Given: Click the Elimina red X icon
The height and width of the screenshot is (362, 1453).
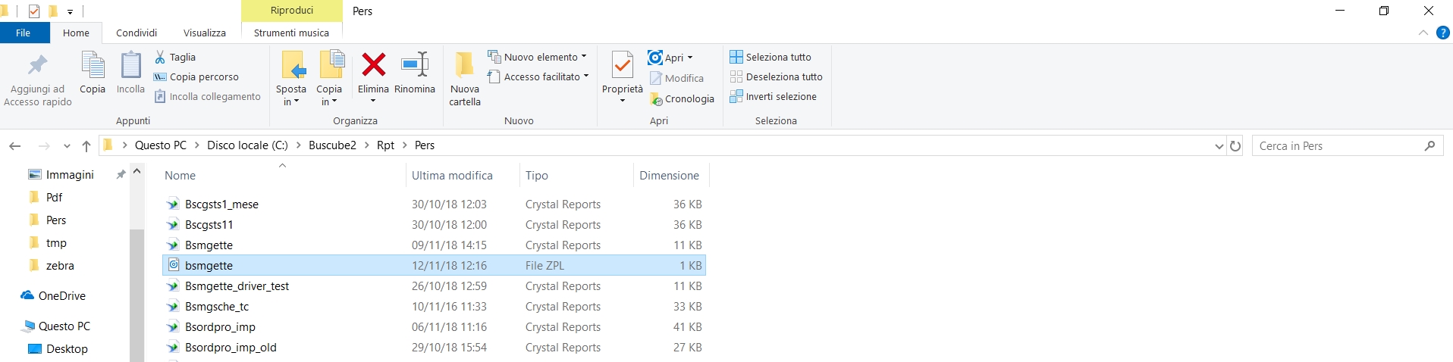Looking at the screenshot, I should [x=373, y=66].
